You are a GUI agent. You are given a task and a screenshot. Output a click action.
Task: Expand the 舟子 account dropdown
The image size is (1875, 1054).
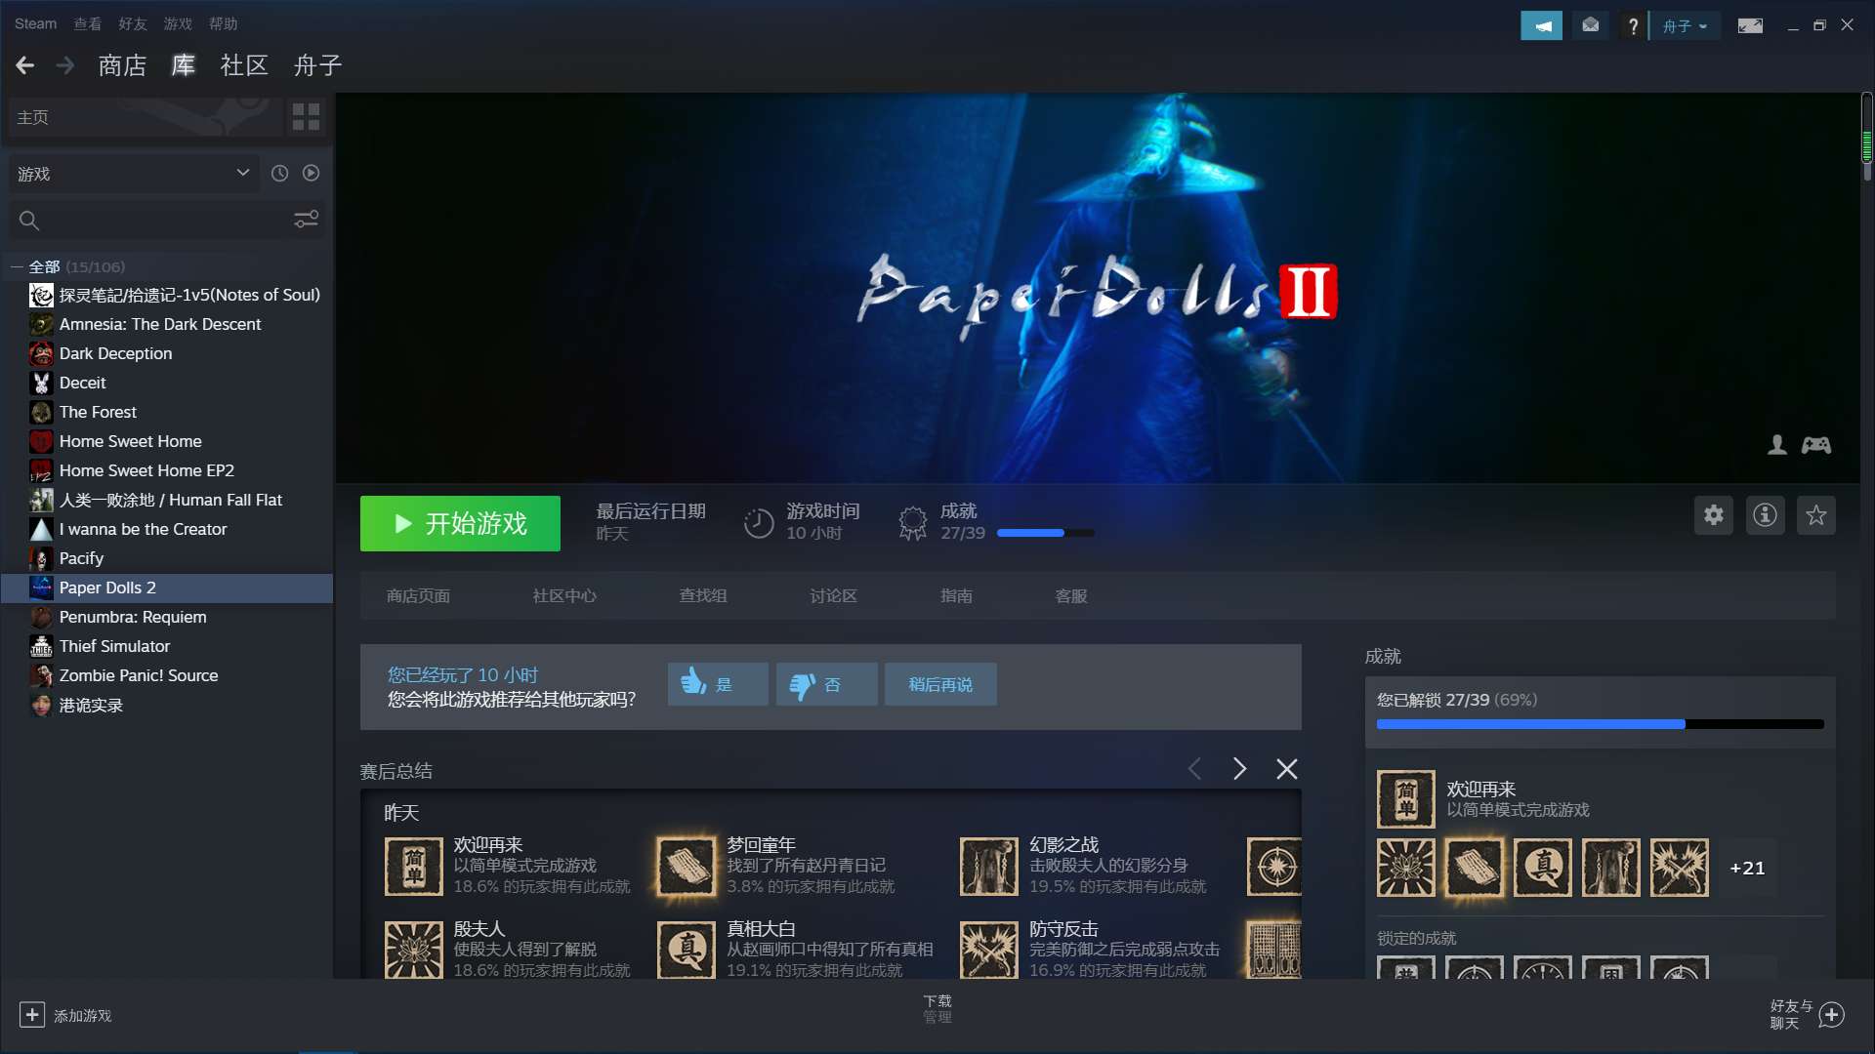click(1686, 26)
